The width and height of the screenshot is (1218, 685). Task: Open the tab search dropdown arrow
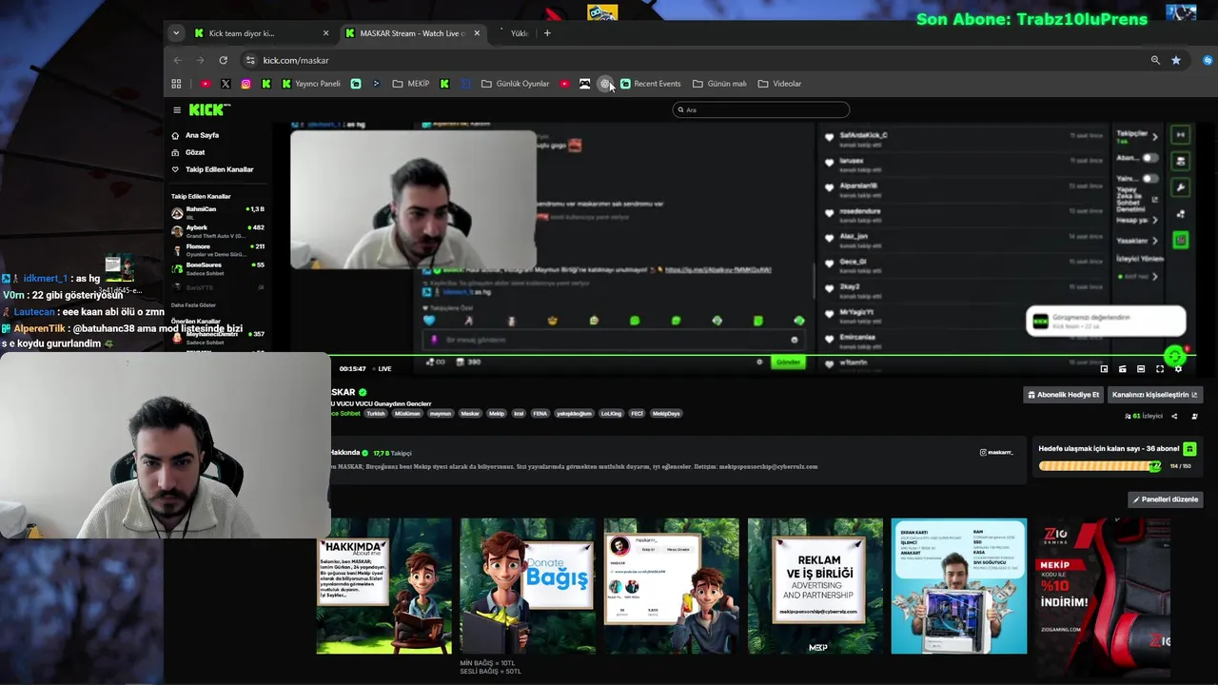click(x=175, y=33)
